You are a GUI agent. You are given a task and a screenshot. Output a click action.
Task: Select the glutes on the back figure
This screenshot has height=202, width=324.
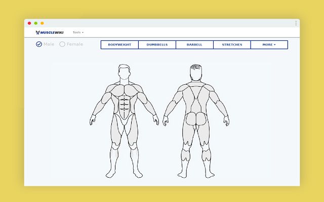(196, 119)
